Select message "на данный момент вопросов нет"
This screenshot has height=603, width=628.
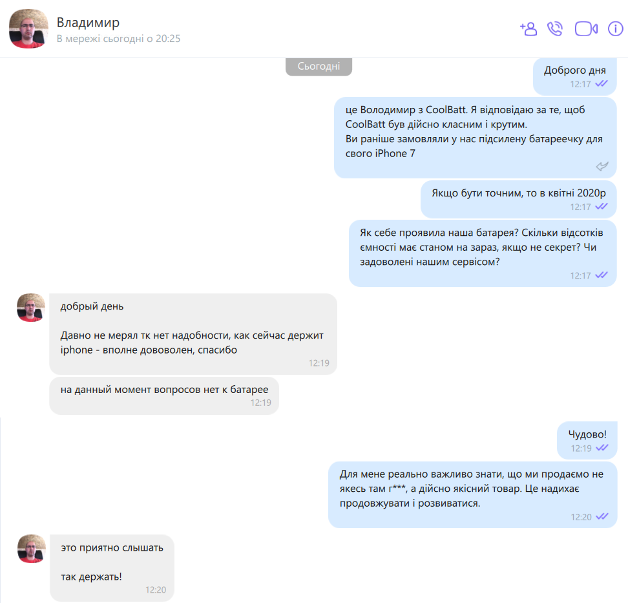[x=164, y=396]
